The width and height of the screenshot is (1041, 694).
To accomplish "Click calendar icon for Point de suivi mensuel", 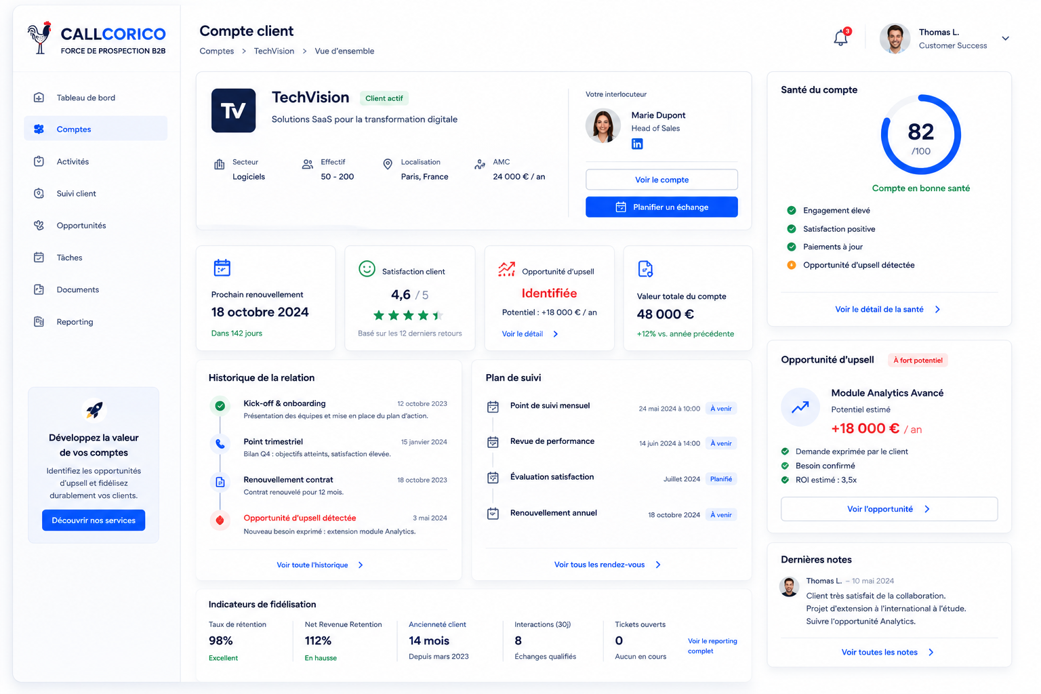I will click(x=493, y=407).
